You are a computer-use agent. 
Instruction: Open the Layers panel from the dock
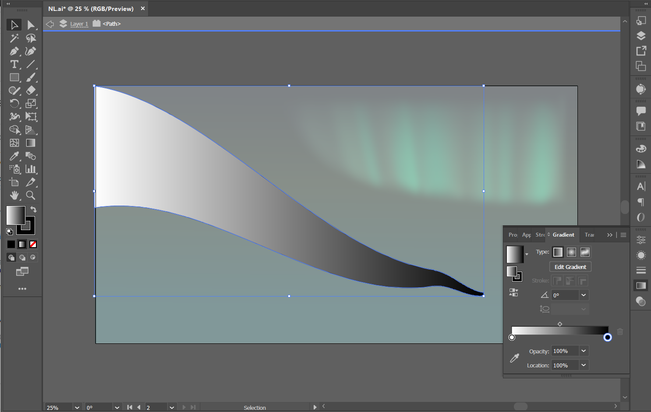[641, 36]
